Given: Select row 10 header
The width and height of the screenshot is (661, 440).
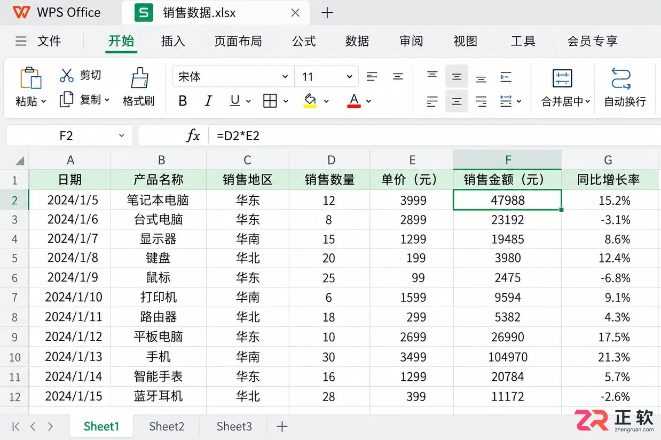Looking at the screenshot, I should tap(14, 357).
